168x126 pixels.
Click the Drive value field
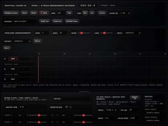[x=109, y=118]
